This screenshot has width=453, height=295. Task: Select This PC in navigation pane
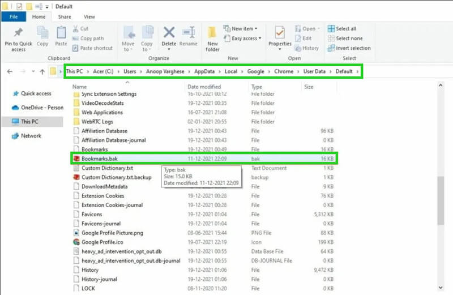click(x=29, y=122)
